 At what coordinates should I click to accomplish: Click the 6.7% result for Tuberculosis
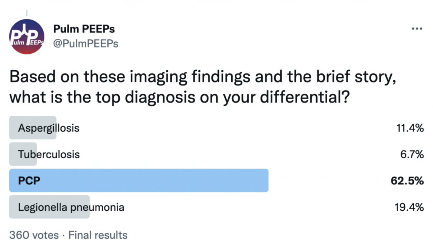[x=412, y=154]
